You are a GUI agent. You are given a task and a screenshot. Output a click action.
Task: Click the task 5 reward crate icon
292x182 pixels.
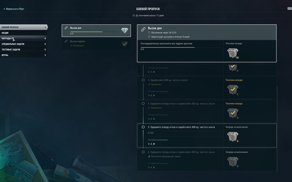click(x=233, y=137)
